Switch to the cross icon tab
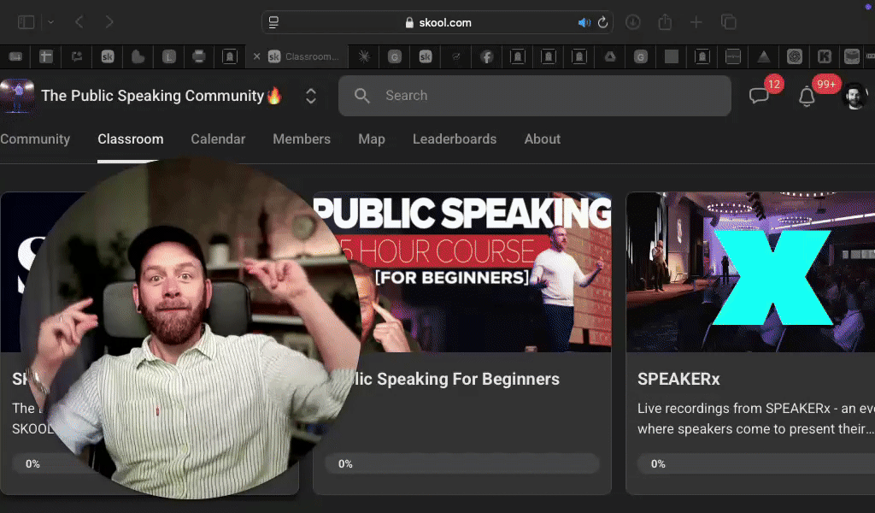Viewport: 875px width, 513px height. click(46, 56)
